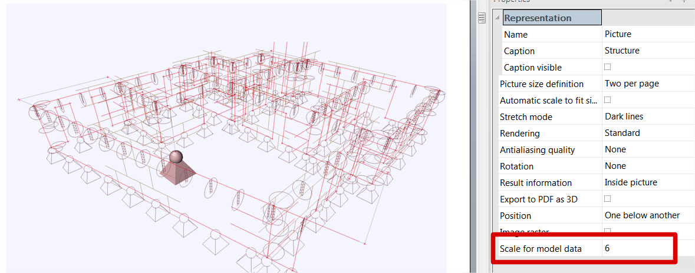This screenshot has height=273, width=695.
Task: Select the Rotation property label
Action: click(x=516, y=167)
